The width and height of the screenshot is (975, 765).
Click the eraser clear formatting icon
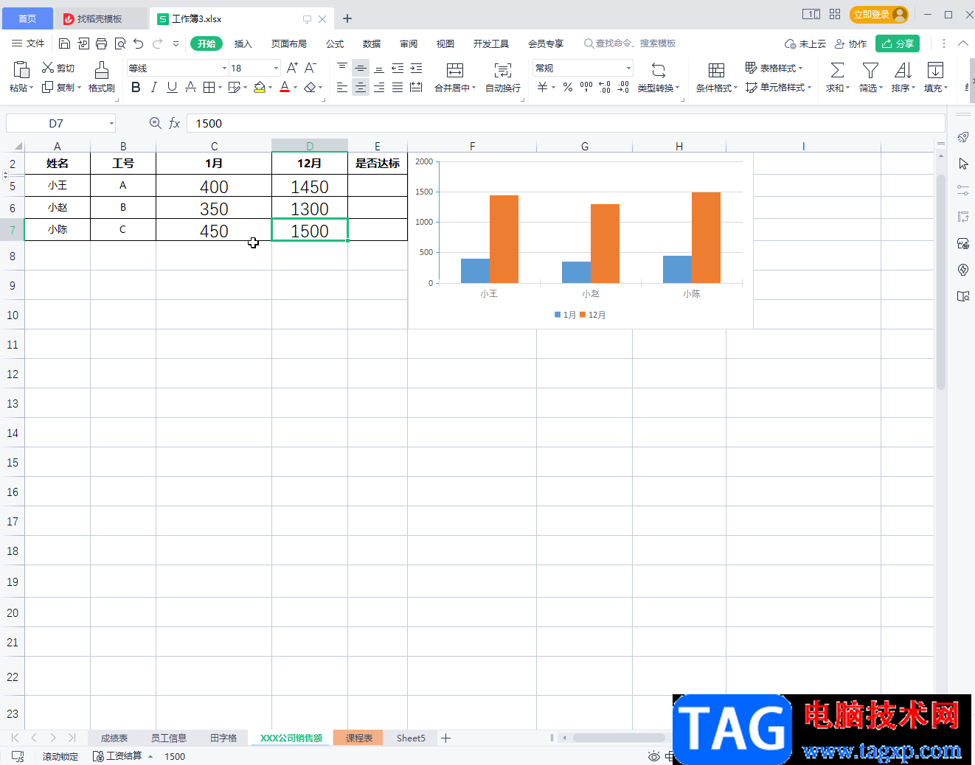tap(310, 88)
